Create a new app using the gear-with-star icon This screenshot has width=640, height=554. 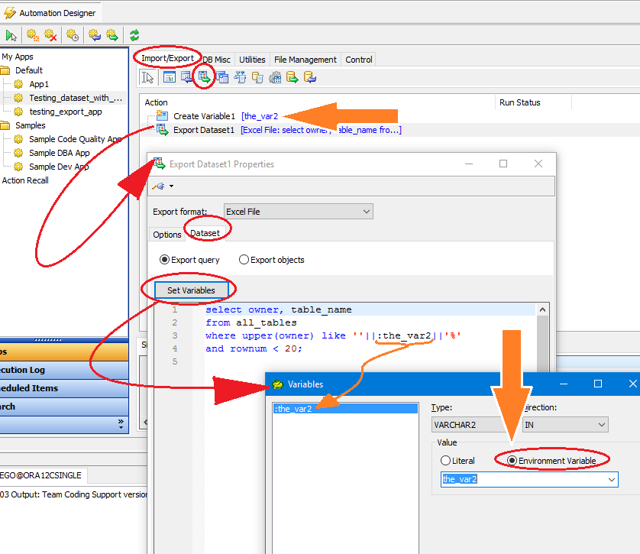click(x=33, y=35)
